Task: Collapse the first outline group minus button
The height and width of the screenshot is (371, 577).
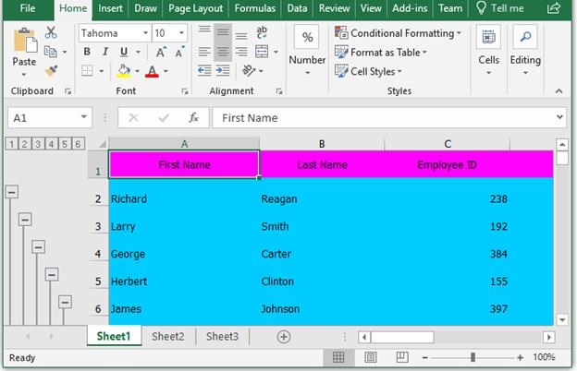Action: click(12, 192)
